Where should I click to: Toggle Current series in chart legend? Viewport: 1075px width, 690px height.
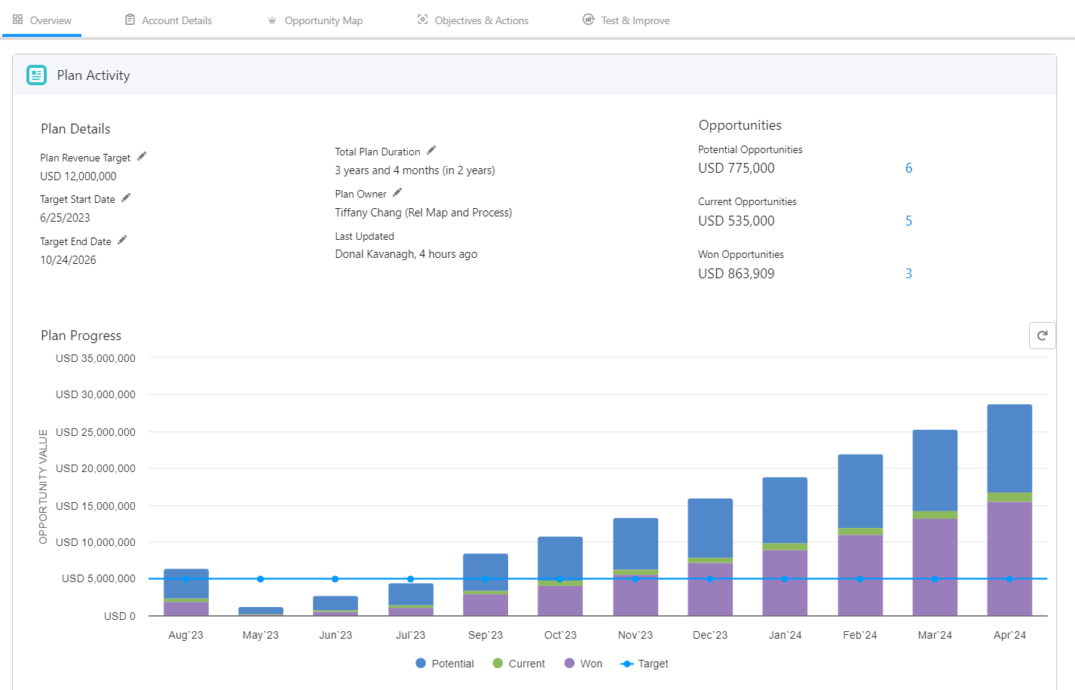click(519, 664)
